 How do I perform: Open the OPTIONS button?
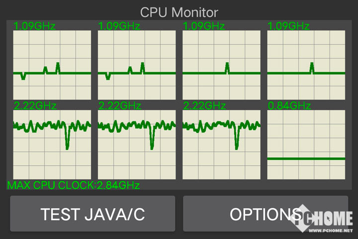pos(266,214)
